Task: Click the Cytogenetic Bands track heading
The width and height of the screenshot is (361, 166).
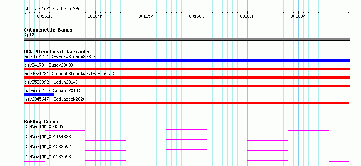Action: pos(48,30)
